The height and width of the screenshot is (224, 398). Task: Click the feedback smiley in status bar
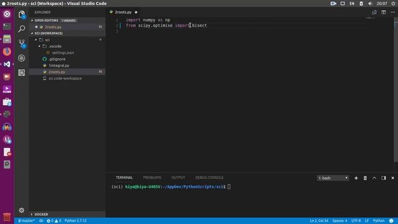point(391,221)
